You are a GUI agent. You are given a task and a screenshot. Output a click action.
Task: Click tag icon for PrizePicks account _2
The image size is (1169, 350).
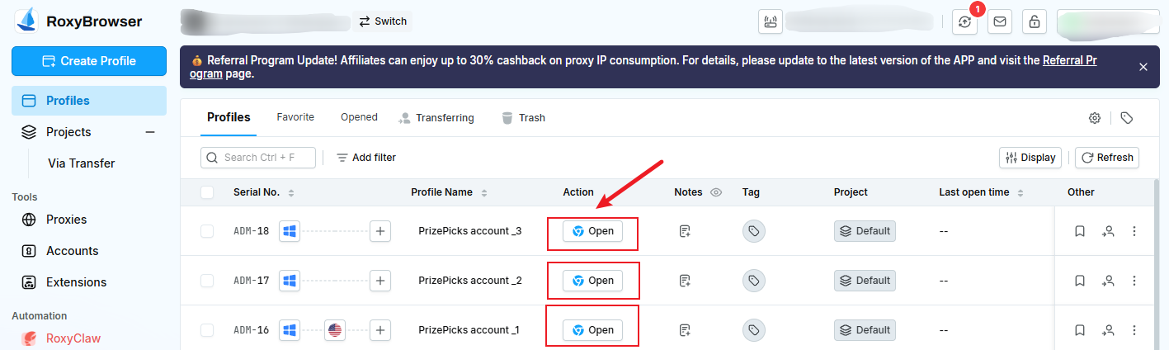753,281
